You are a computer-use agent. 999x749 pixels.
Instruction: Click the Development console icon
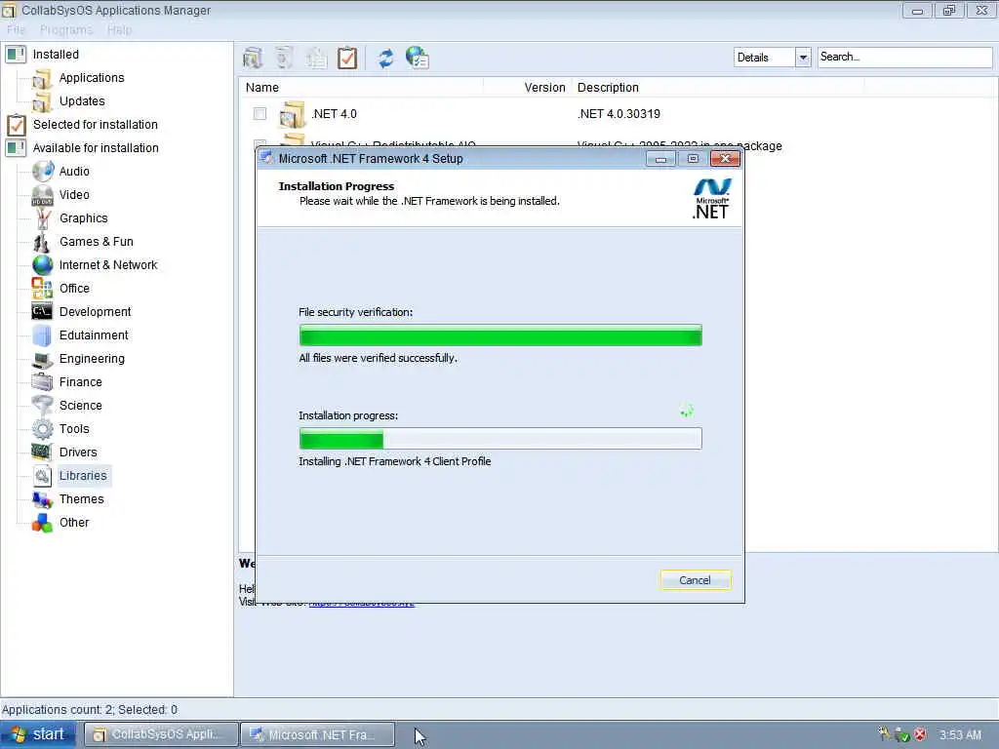(x=42, y=311)
